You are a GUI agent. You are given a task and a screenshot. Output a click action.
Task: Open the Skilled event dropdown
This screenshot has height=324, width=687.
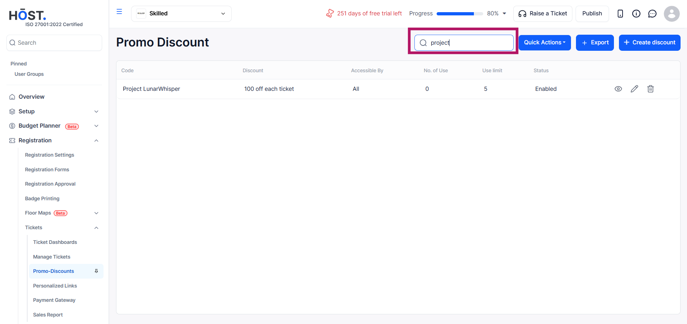(x=181, y=14)
